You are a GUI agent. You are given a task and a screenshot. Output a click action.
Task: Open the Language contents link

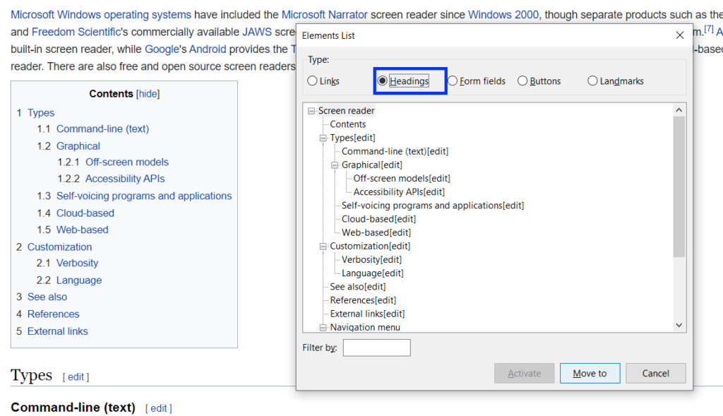coord(79,280)
